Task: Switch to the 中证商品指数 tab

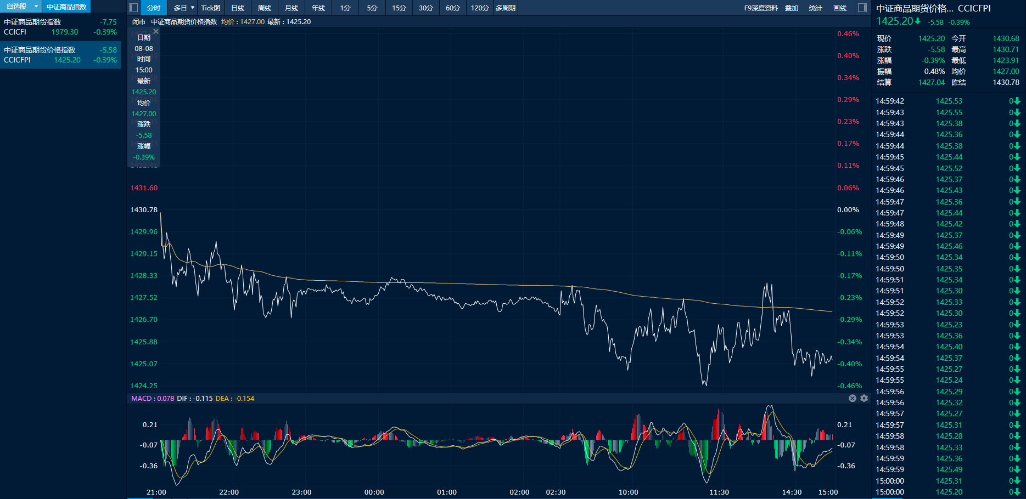Action: pyautogui.click(x=66, y=7)
